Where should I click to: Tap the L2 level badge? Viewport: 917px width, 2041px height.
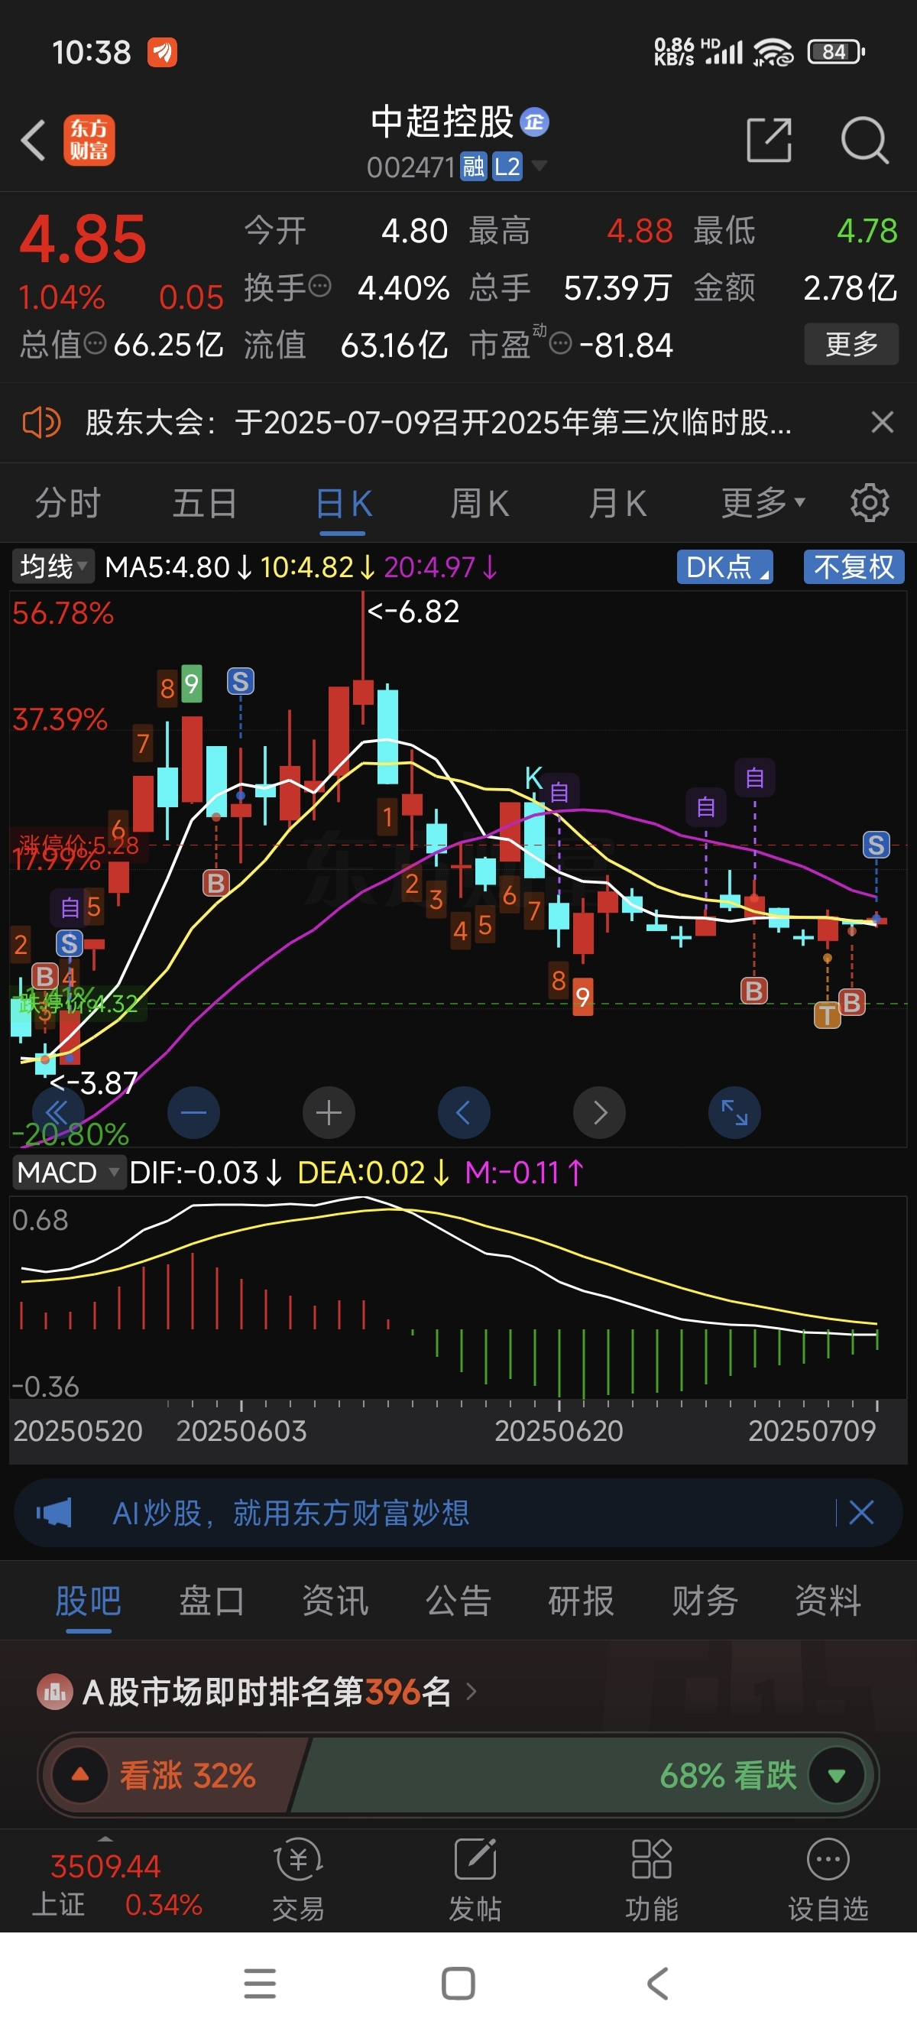pyautogui.click(x=507, y=167)
